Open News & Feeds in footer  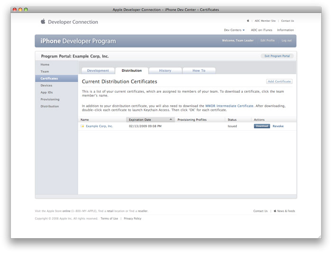pos(286,211)
